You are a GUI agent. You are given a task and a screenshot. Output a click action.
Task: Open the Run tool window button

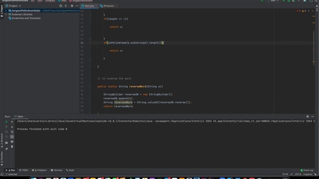coord(10,170)
